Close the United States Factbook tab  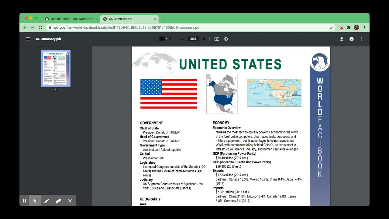coord(96,19)
